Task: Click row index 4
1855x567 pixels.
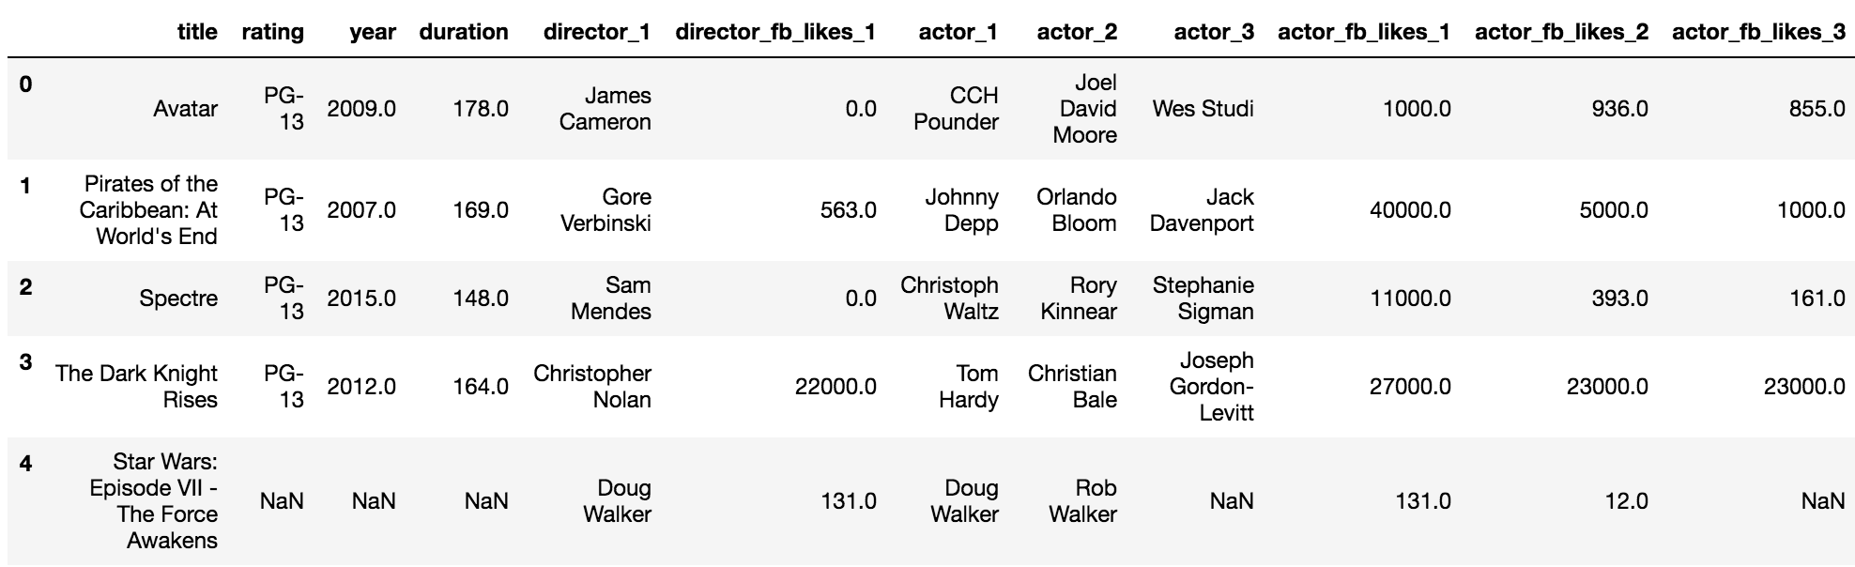Action: coord(25,463)
